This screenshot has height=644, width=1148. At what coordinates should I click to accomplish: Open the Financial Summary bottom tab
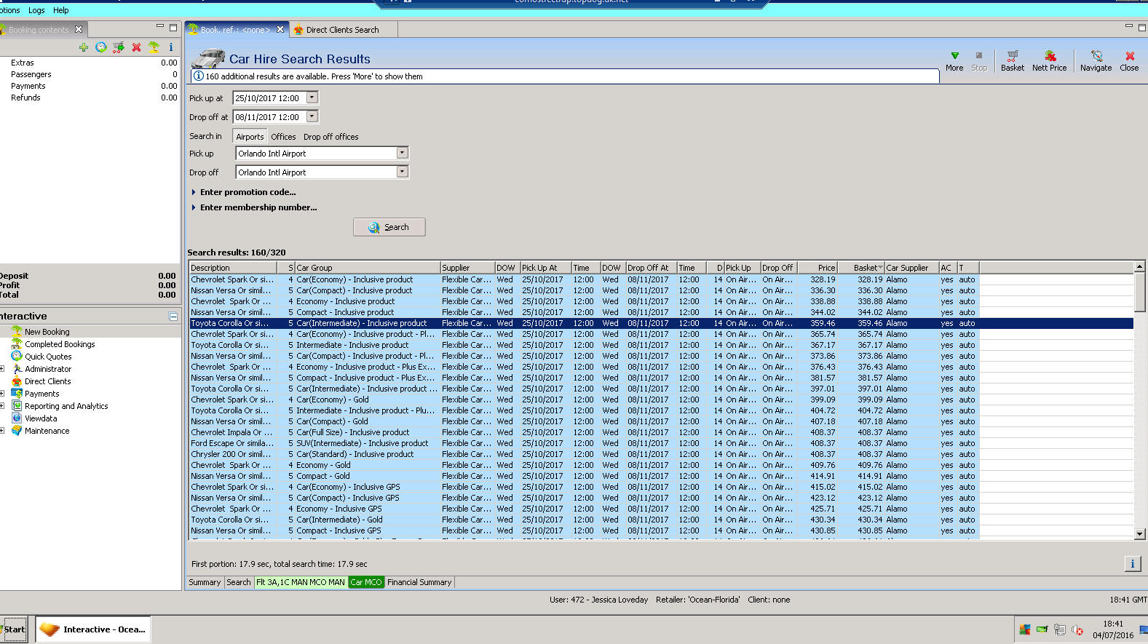[419, 582]
